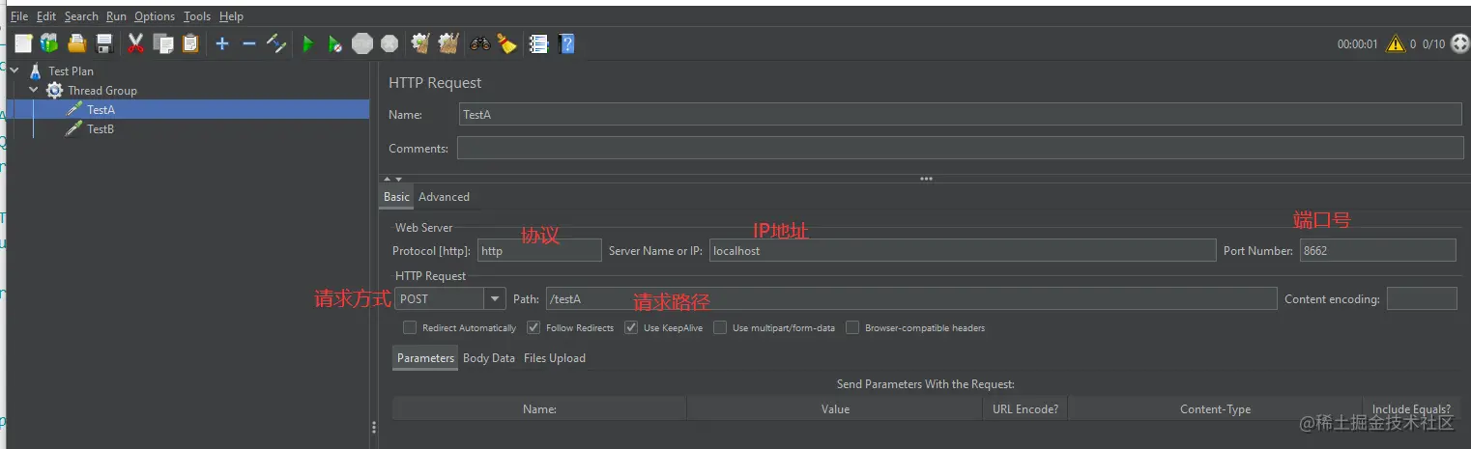This screenshot has height=449, width=1471.
Task: Switch to the Advanced tab
Action: (444, 196)
